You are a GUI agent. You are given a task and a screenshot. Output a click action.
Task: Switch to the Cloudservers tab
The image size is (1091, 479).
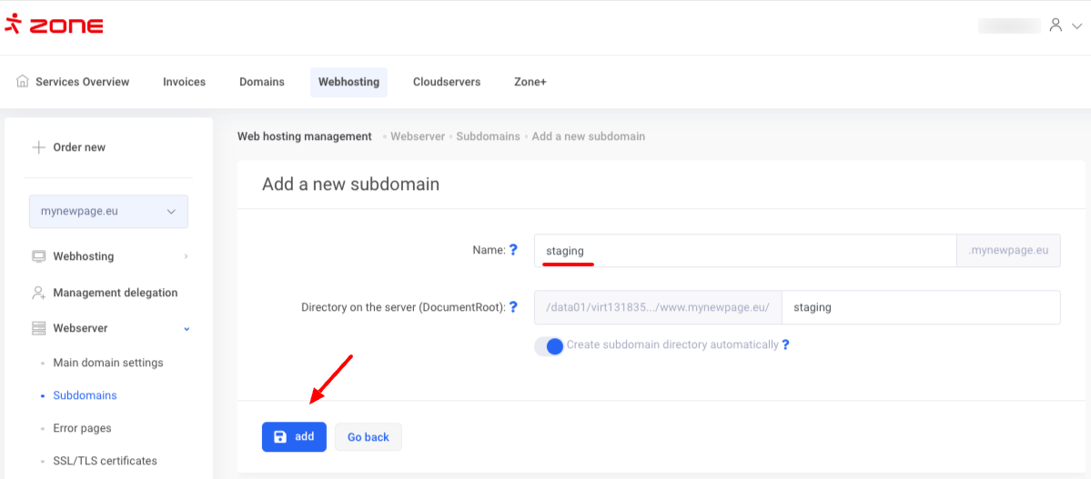(x=446, y=82)
